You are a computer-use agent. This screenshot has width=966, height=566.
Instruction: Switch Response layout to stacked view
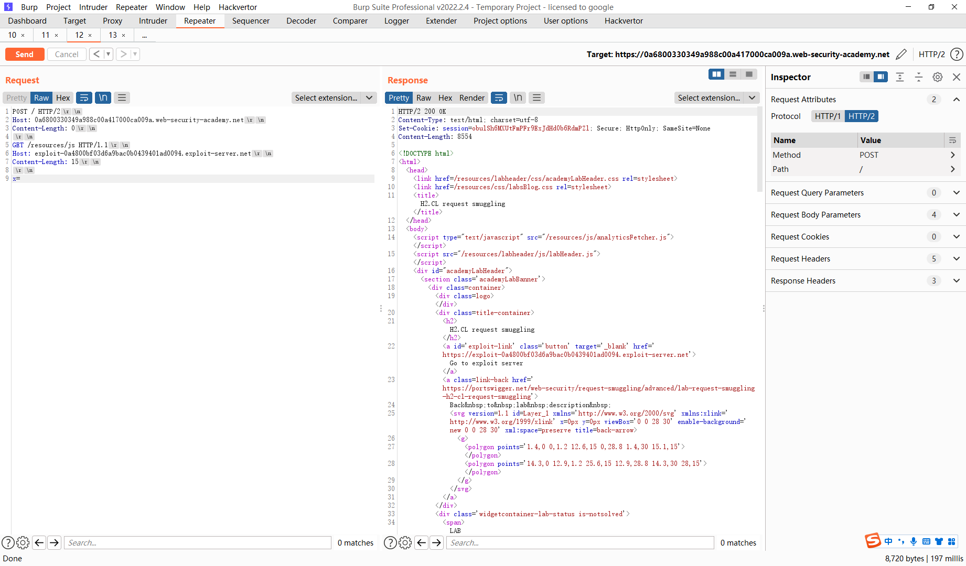732,74
